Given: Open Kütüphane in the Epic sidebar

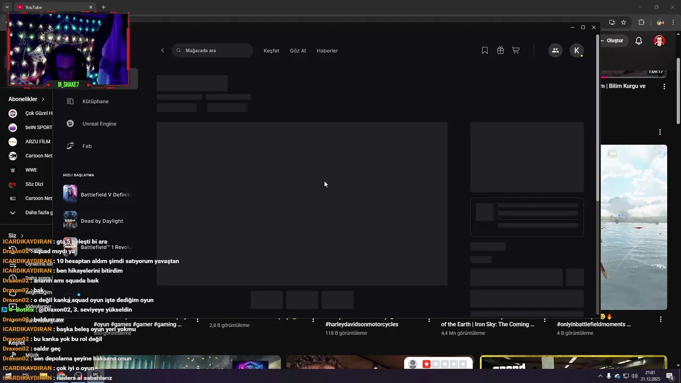Looking at the screenshot, I should pyautogui.click(x=96, y=102).
